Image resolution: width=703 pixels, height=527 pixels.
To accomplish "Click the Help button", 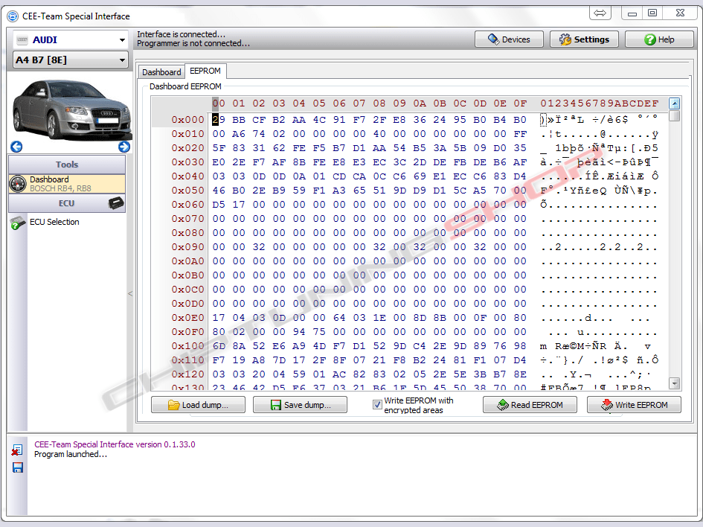I will click(x=659, y=39).
